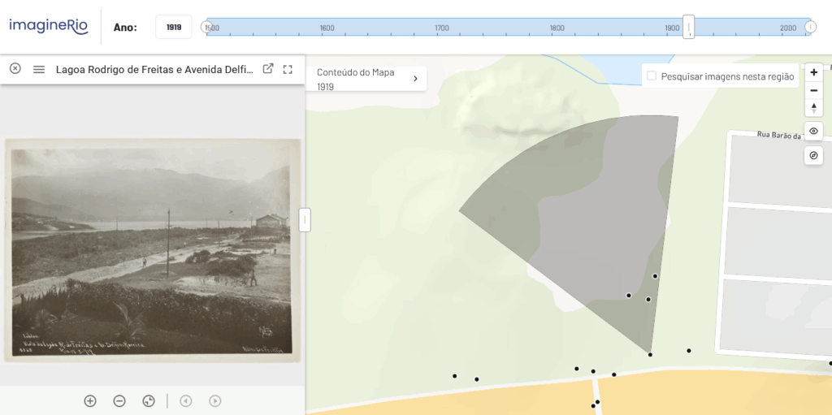Click the year input field showing 1919
Image resolution: width=832 pixels, height=415 pixels.
coord(174,27)
